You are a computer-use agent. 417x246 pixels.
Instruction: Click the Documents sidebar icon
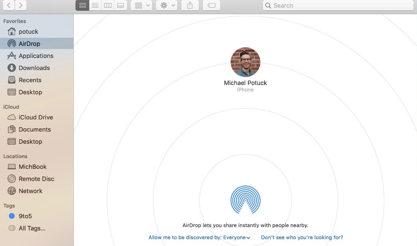(x=12, y=129)
